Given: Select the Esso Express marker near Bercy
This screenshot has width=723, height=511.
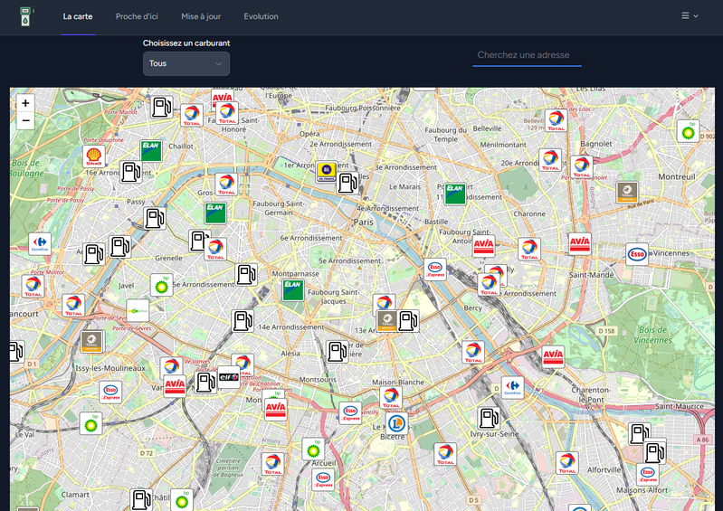Looking at the screenshot, I should [435, 270].
